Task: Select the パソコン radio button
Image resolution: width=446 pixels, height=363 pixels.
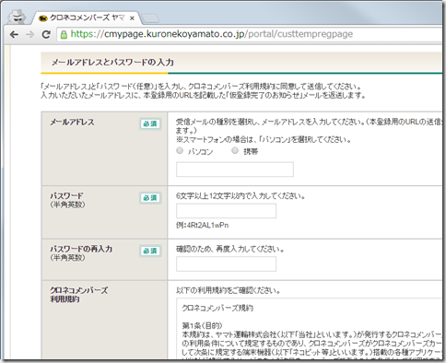Action: (x=180, y=150)
